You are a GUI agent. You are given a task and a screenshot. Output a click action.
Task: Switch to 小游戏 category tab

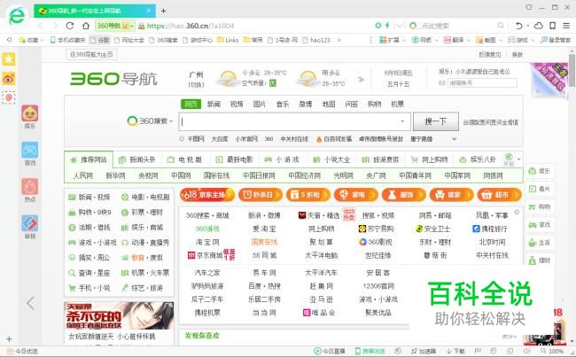point(282,159)
